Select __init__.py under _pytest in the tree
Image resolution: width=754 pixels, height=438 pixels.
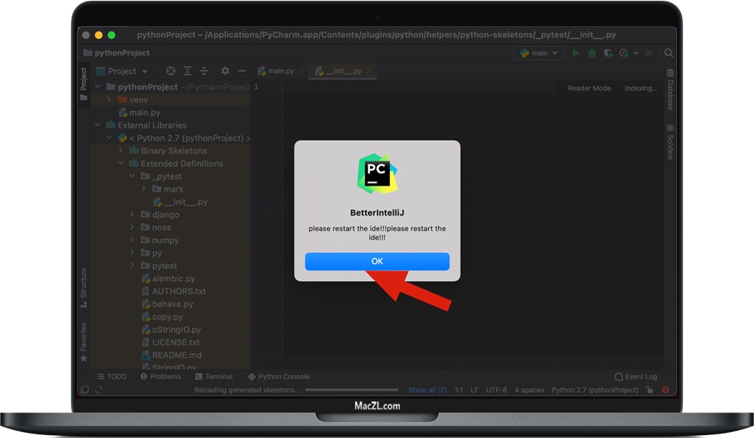click(181, 202)
